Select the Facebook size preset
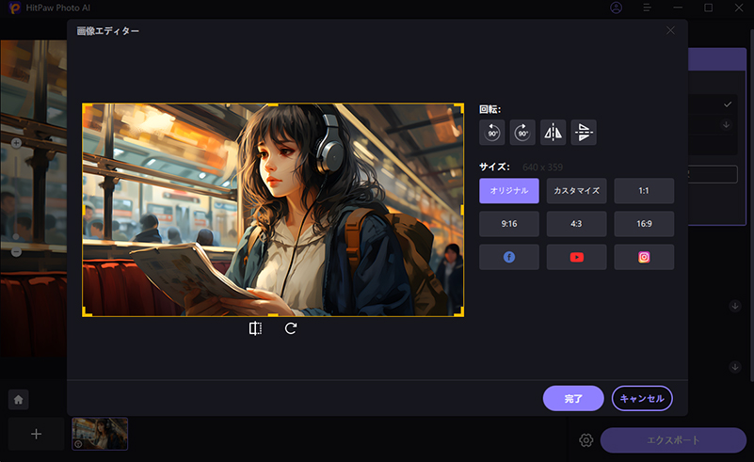Image resolution: width=754 pixels, height=462 pixels. click(509, 257)
